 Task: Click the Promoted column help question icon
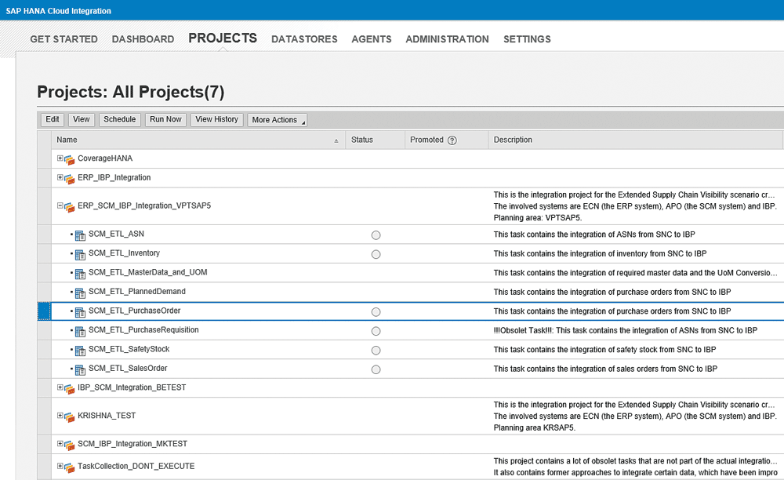pos(452,140)
